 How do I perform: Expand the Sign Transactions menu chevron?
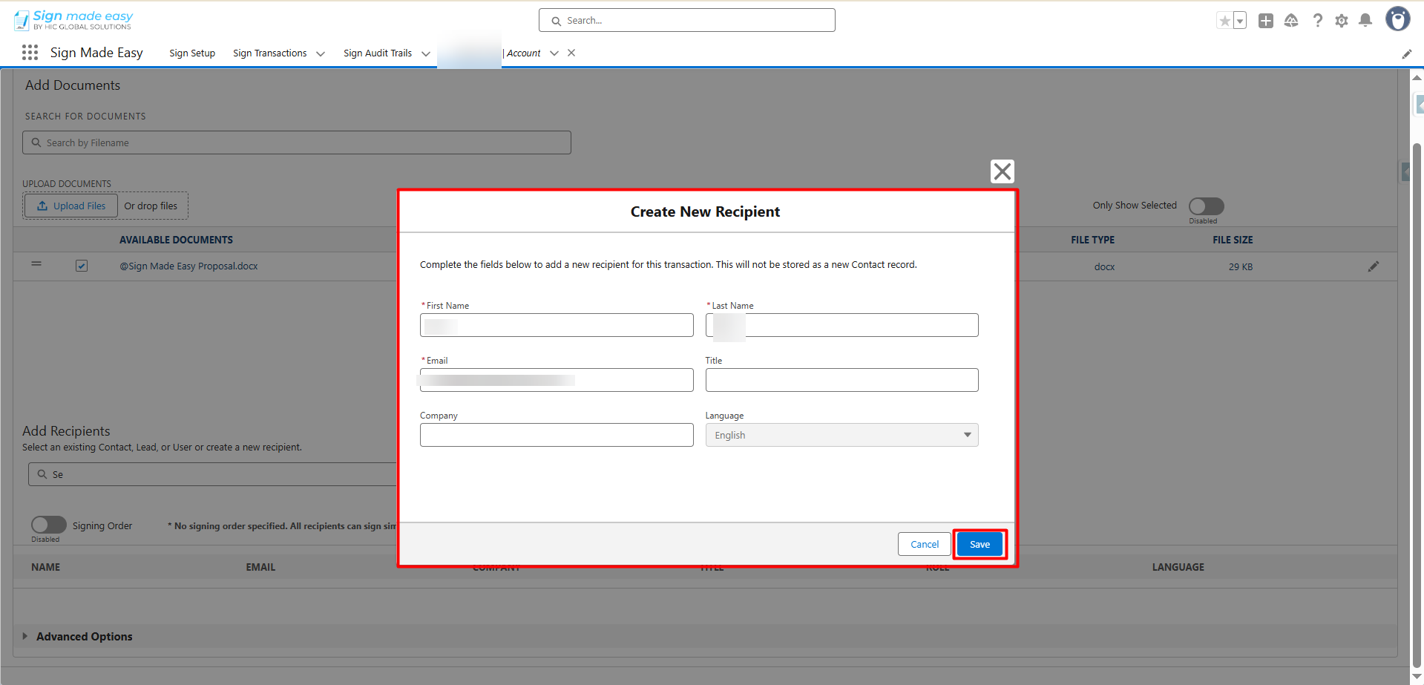pos(321,53)
